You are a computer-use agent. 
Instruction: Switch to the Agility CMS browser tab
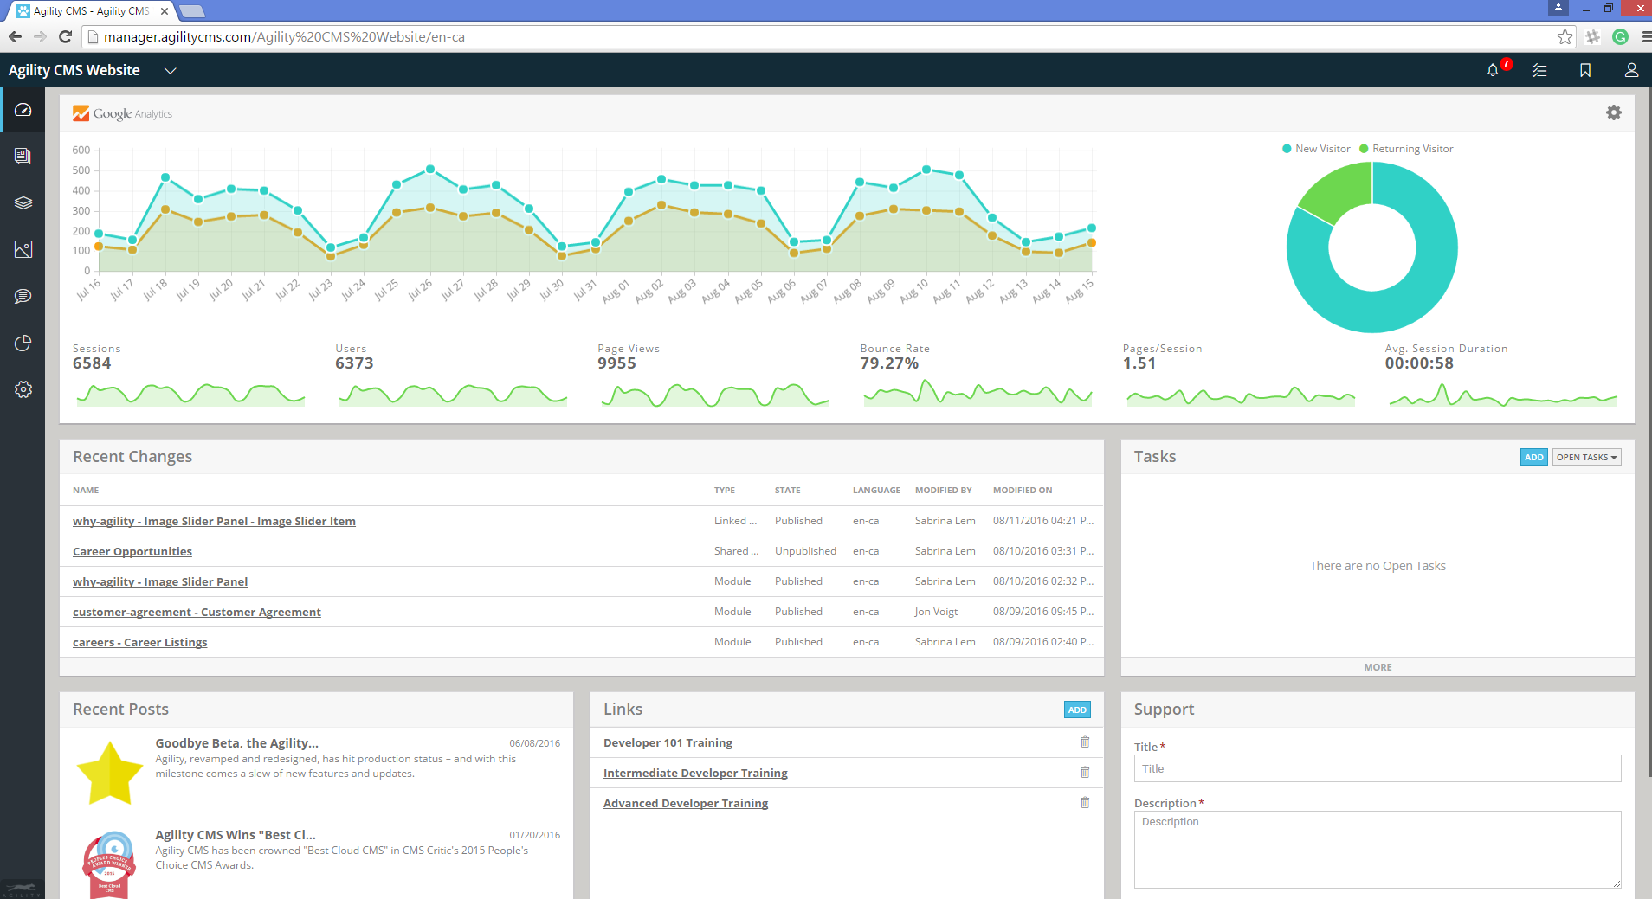click(x=92, y=11)
